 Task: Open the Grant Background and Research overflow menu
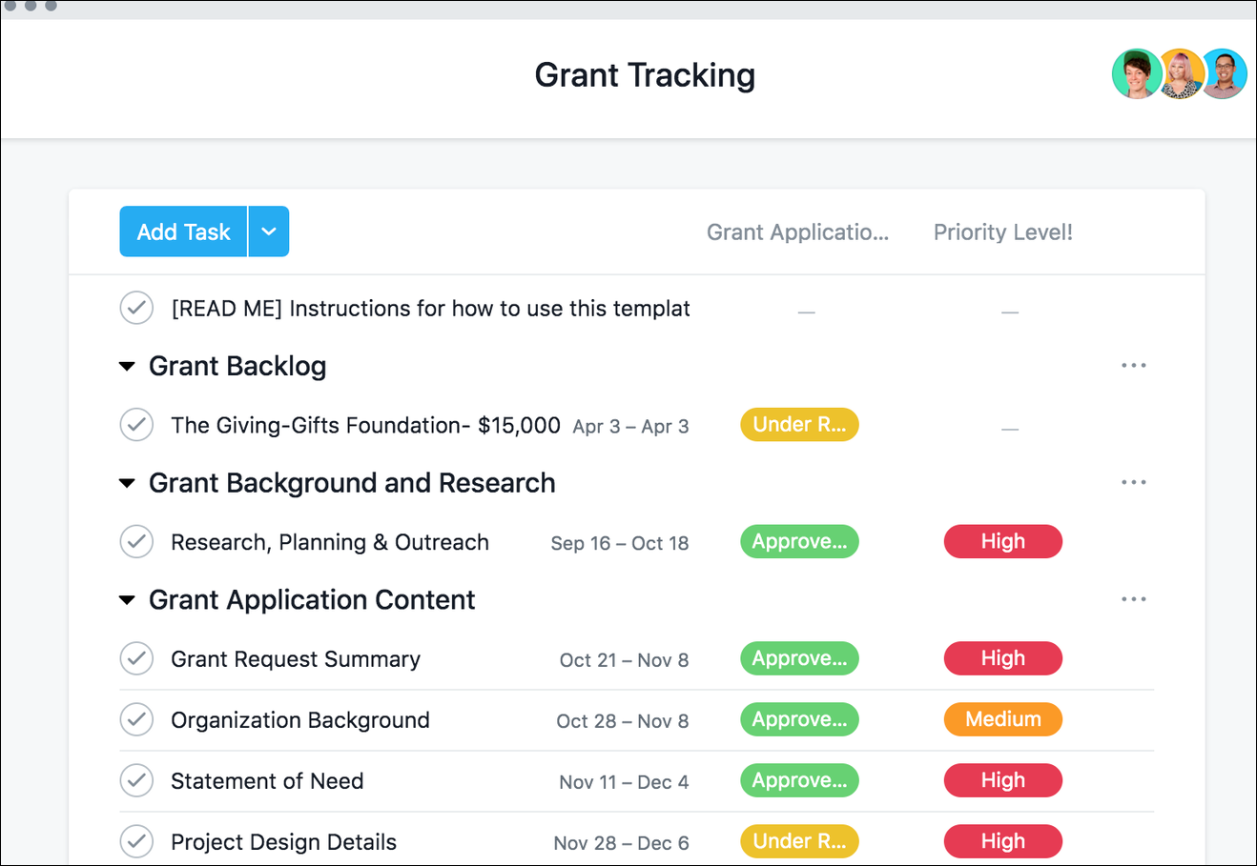pyautogui.click(x=1133, y=482)
